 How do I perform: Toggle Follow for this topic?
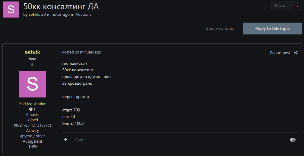280,6
